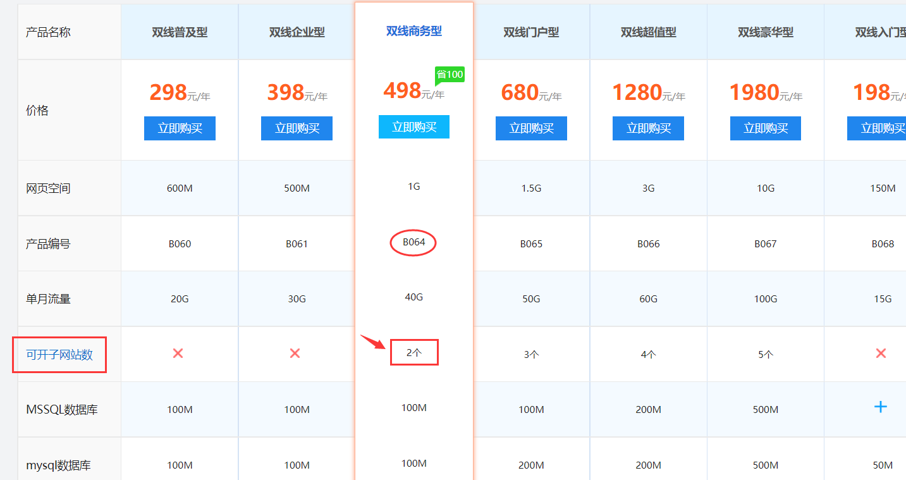Click the red X under 双线入门型
Viewport: 906px width, 480px height.
881,353
